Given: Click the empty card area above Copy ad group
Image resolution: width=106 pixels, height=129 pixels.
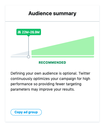Looking at the screenshot, I should (x=52, y=100).
